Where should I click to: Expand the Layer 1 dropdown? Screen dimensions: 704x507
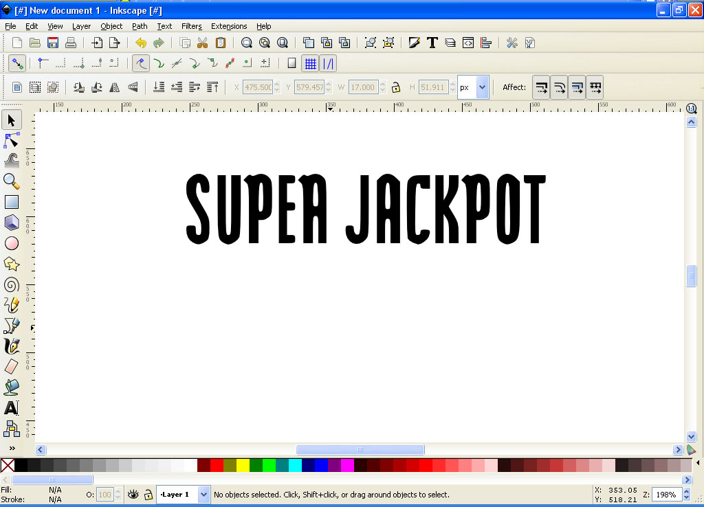(203, 494)
